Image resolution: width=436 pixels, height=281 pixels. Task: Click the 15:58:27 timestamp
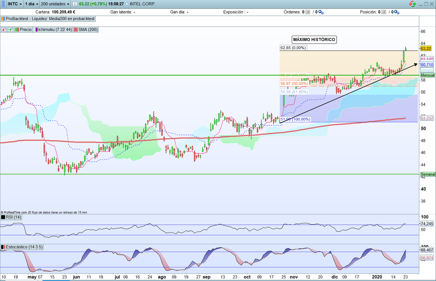116,4
